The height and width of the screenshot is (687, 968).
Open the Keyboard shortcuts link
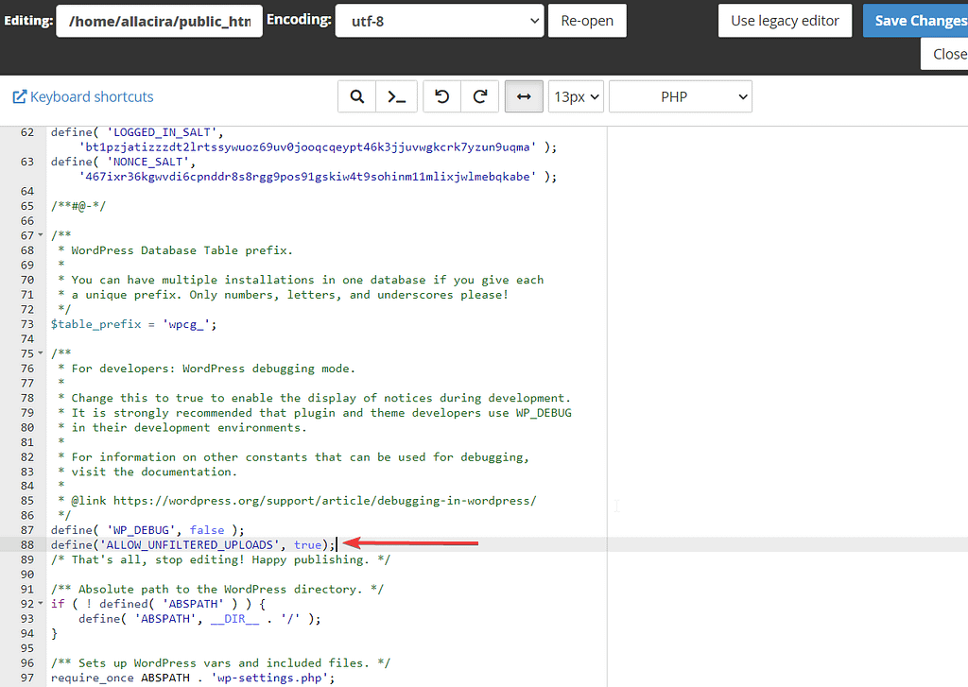coord(90,95)
